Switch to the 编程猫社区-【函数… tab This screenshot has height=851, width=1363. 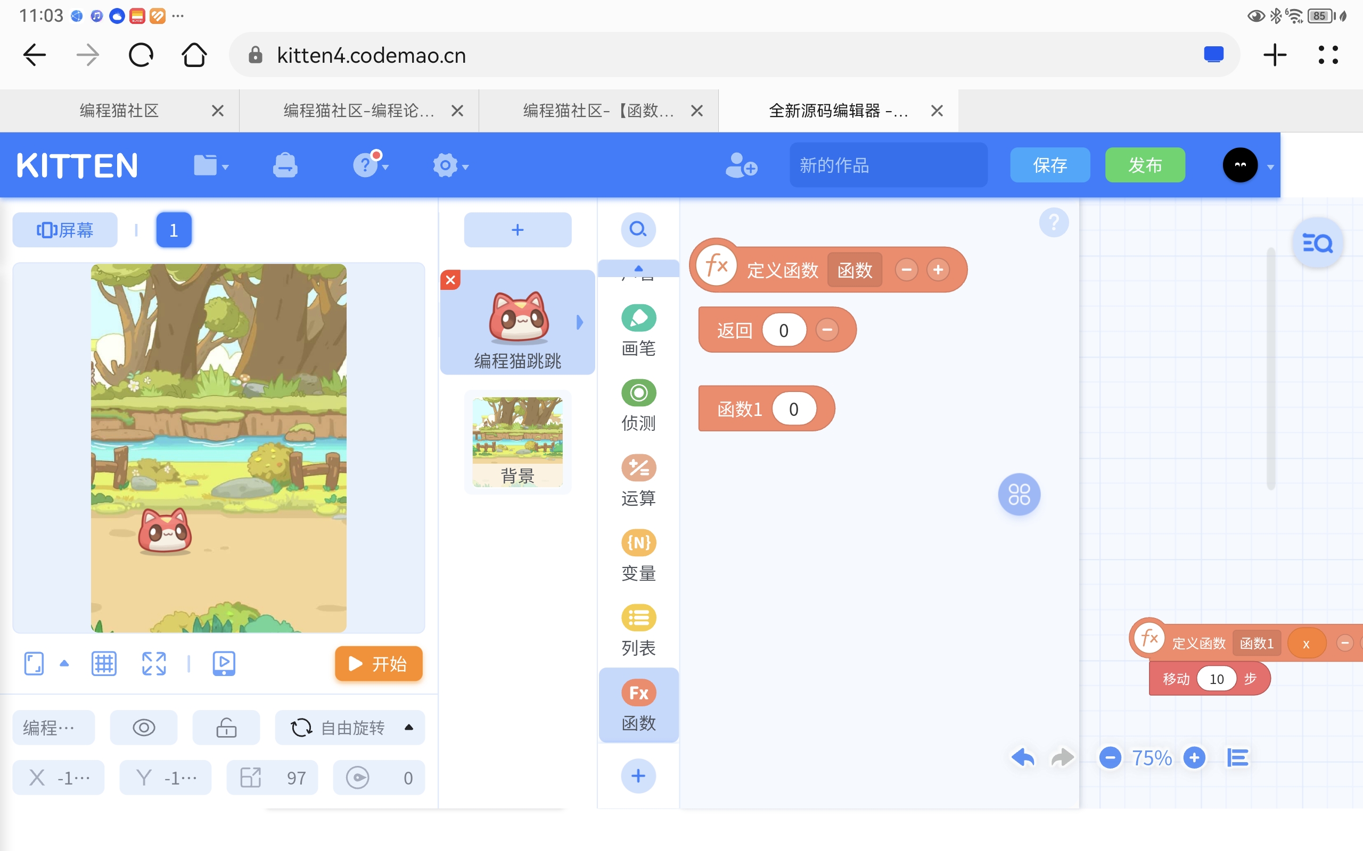[x=598, y=110]
